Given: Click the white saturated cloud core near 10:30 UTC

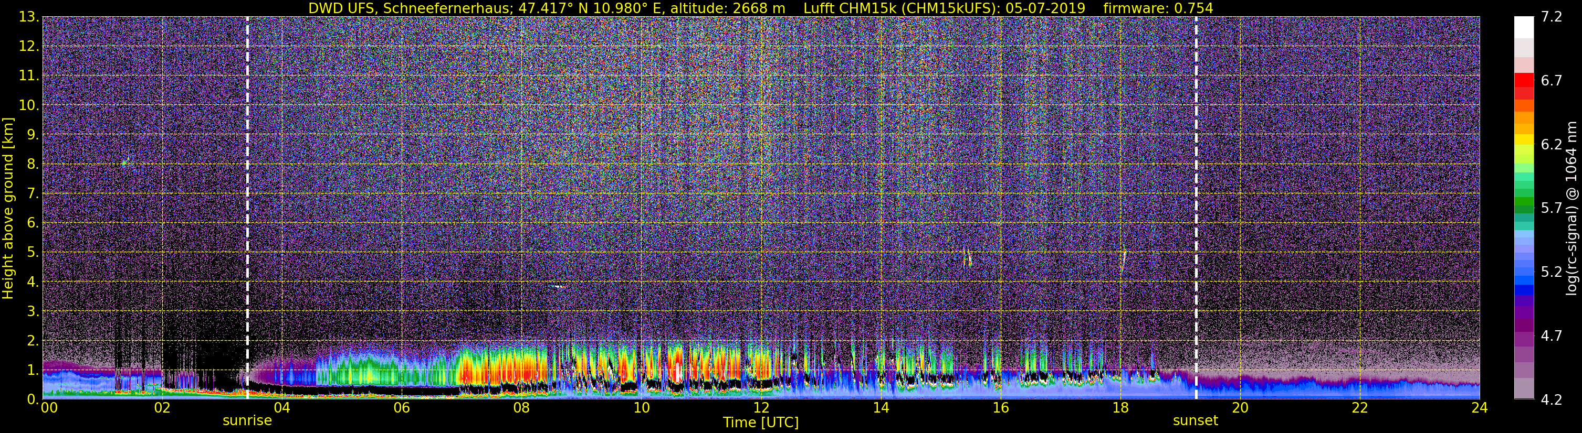Looking at the screenshot, I should [x=677, y=372].
